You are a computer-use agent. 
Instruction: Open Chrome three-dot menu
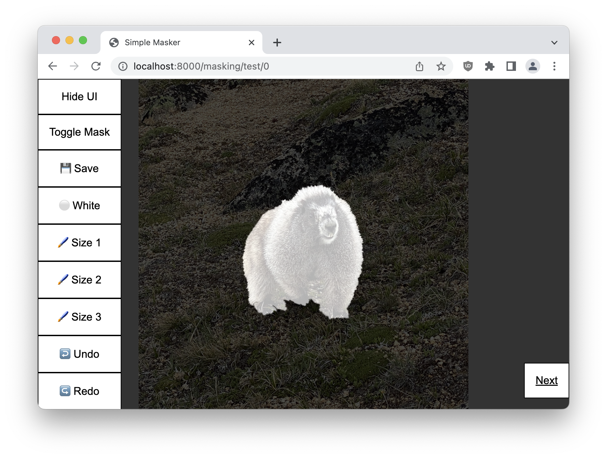(x=554, y=66)
